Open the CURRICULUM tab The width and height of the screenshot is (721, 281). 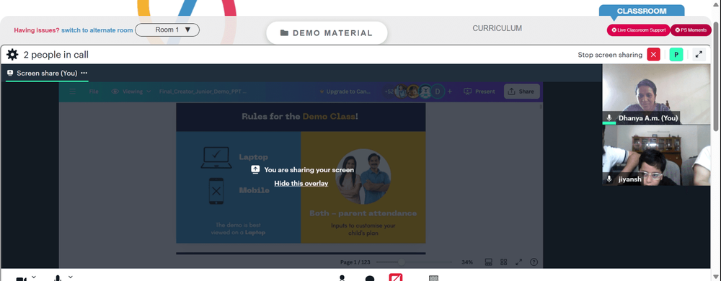click(x=497, y=29)
